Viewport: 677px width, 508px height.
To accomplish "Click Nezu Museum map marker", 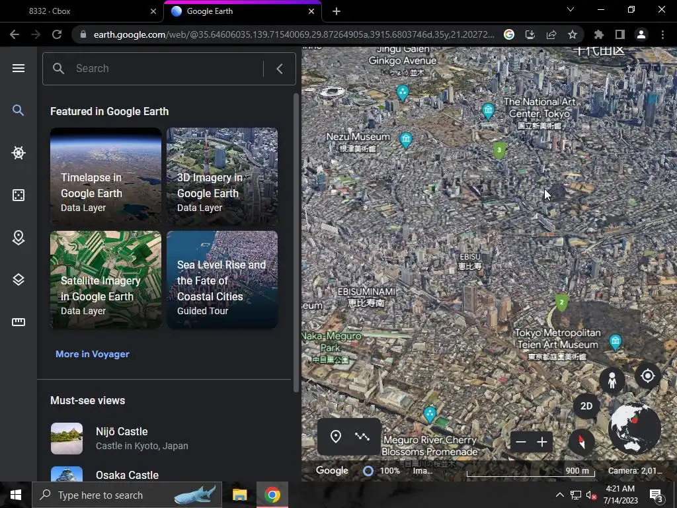I will coord(406,140).
